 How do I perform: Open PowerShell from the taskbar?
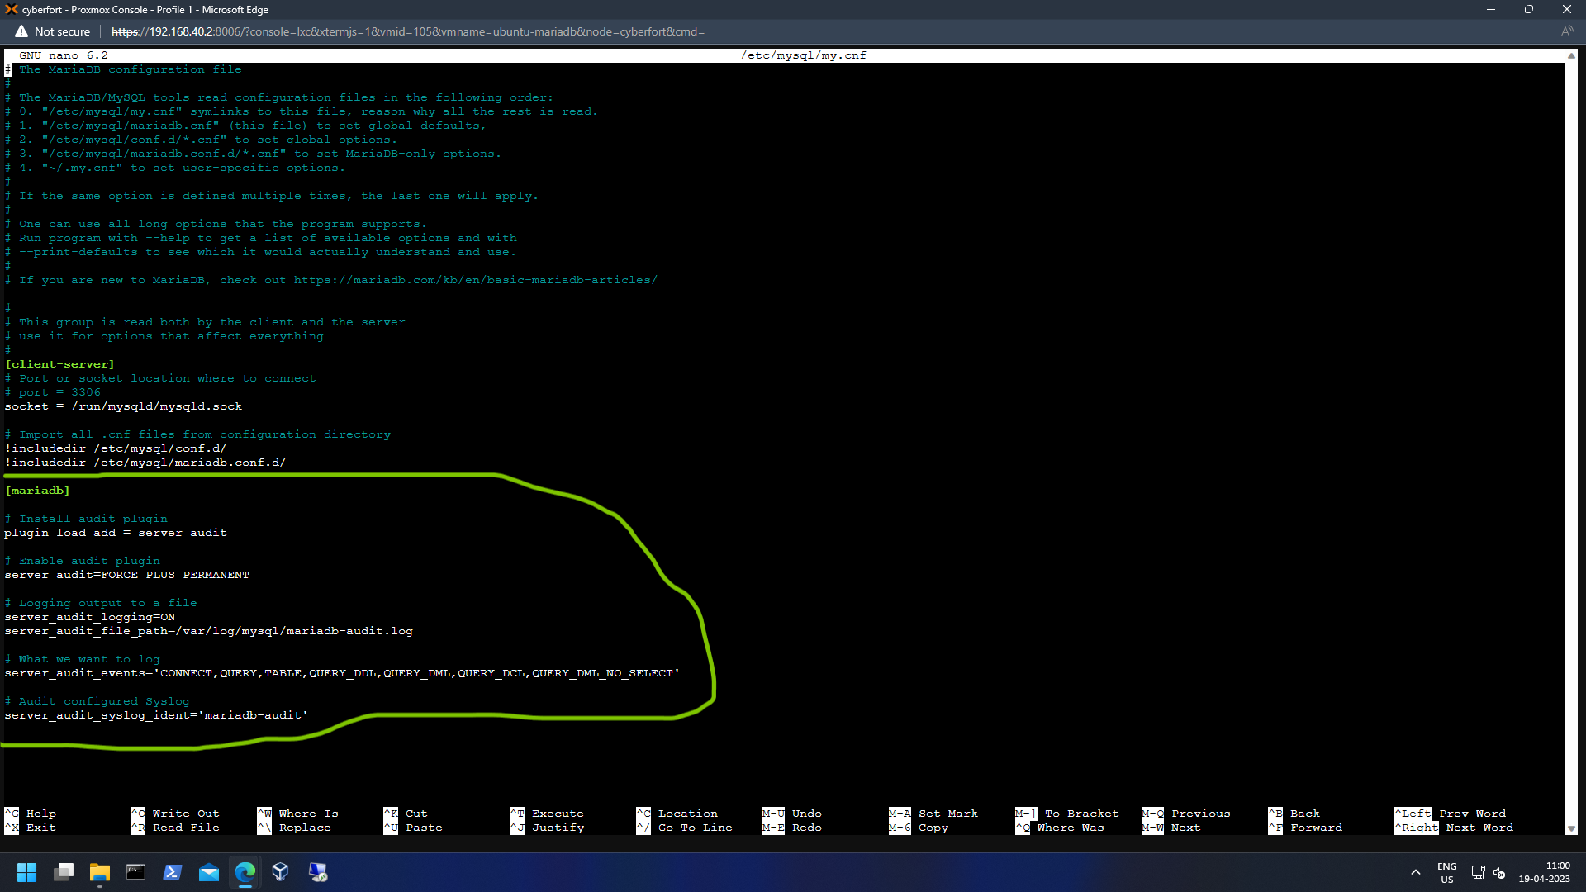172,872
